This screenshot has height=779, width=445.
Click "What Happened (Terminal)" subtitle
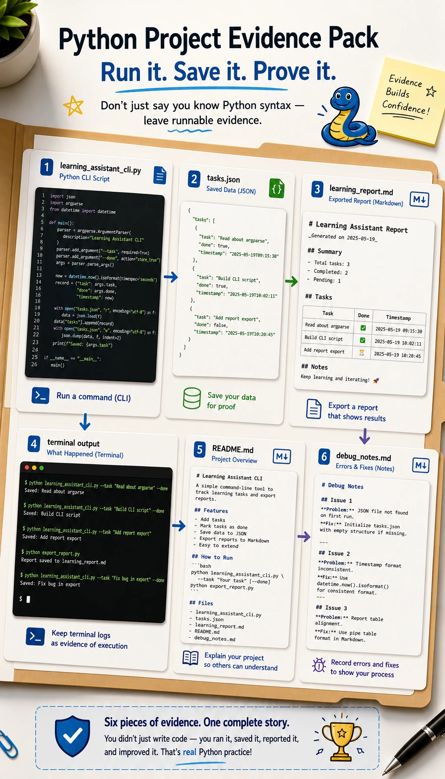coord(85,454)
